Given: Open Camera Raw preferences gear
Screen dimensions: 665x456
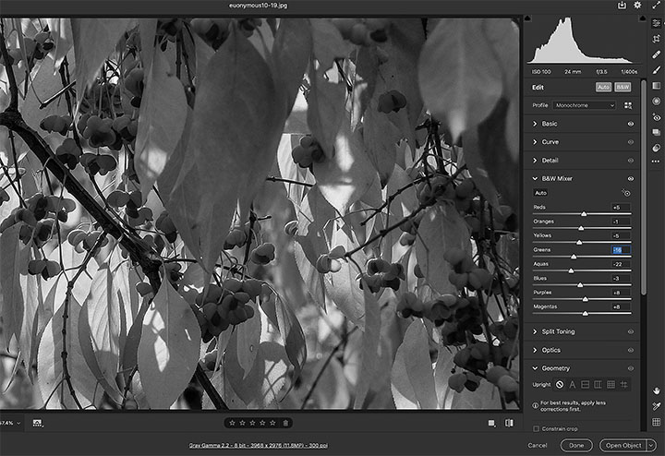Looking at the screenshot, I should (x=637, y=6).
